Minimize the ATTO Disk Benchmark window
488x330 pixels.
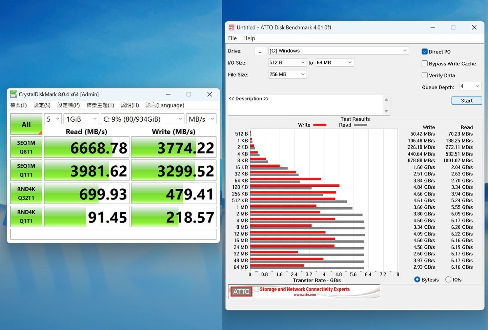[x=433, y=27]
